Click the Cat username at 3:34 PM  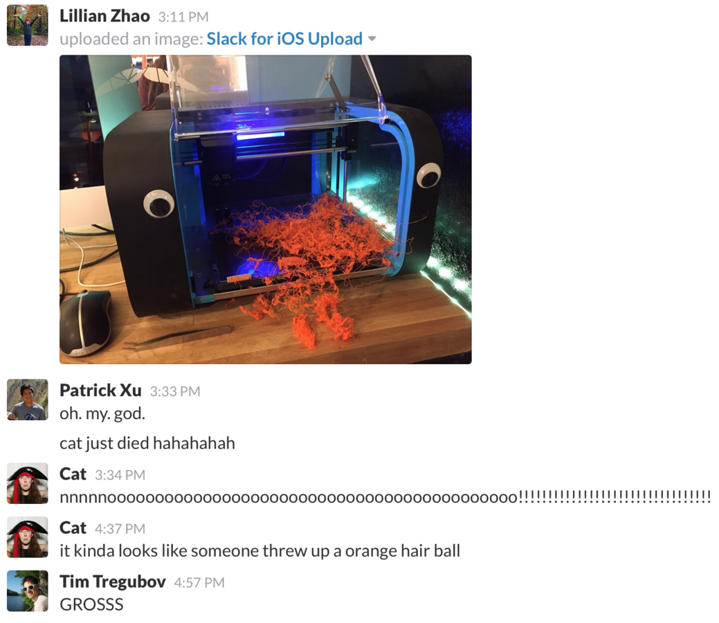click(x=73, y=474)
